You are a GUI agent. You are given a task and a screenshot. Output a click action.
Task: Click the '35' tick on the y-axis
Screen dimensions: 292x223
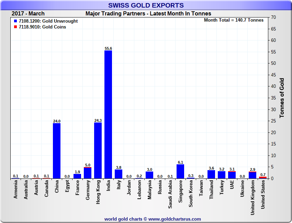[x=273, y=98]
